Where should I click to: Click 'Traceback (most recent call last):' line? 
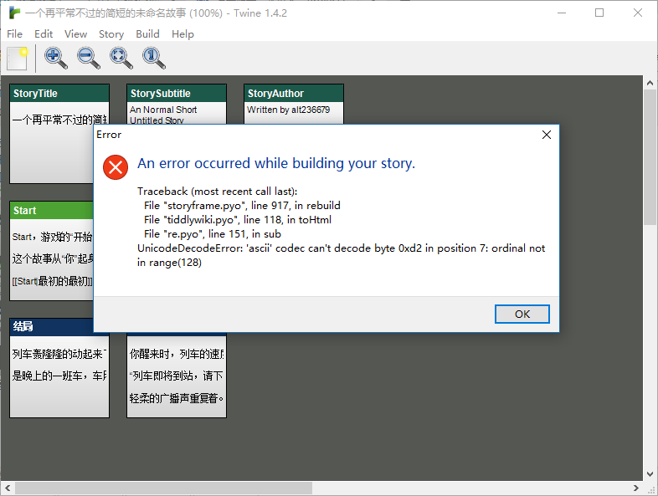[218, 192]
